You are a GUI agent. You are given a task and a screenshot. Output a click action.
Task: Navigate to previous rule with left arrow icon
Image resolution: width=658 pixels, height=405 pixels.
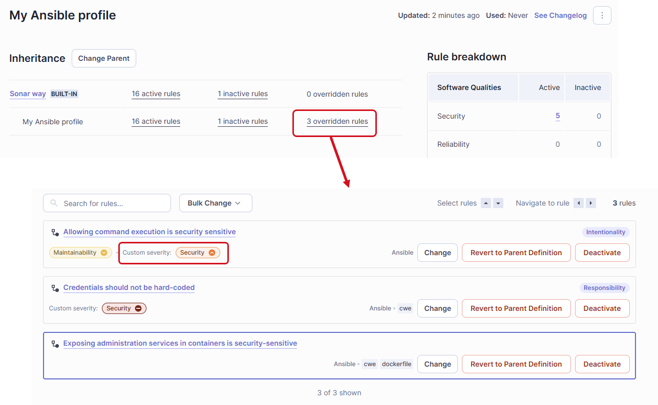(578, 203)
